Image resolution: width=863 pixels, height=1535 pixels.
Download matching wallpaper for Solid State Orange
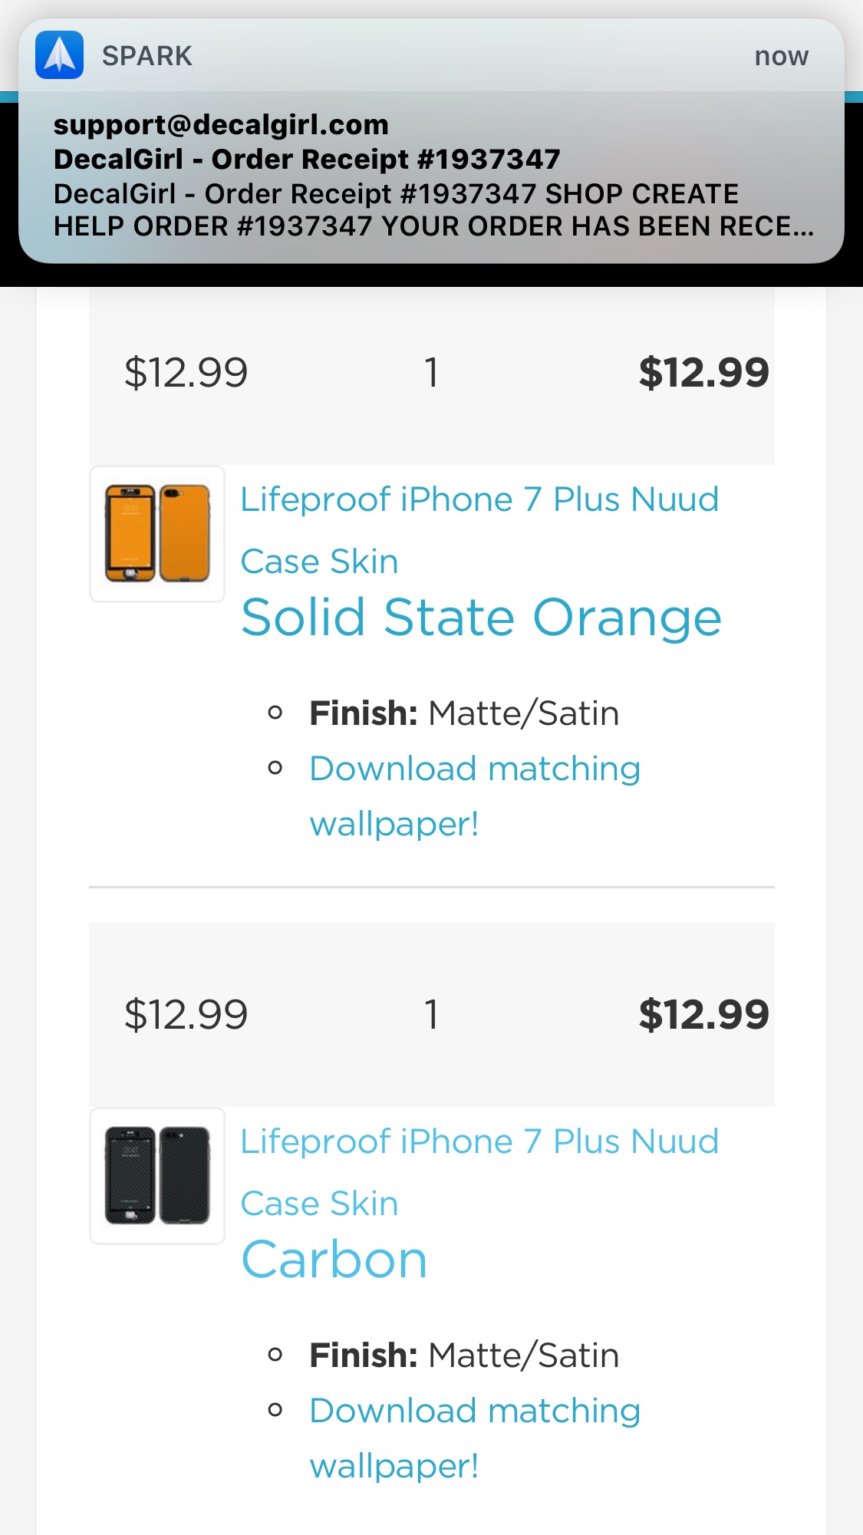(x=475, y=796)
